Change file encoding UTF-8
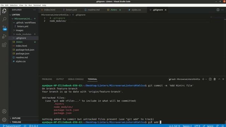The image size is (226, 127). pos(197,126)
